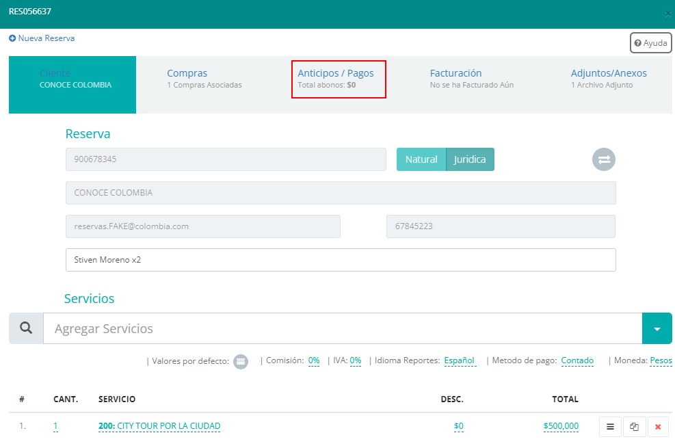The height and width of the screenshot is (448, 675).
Task: Click the 900678345 ID field
Action: [x=226, y=159]
